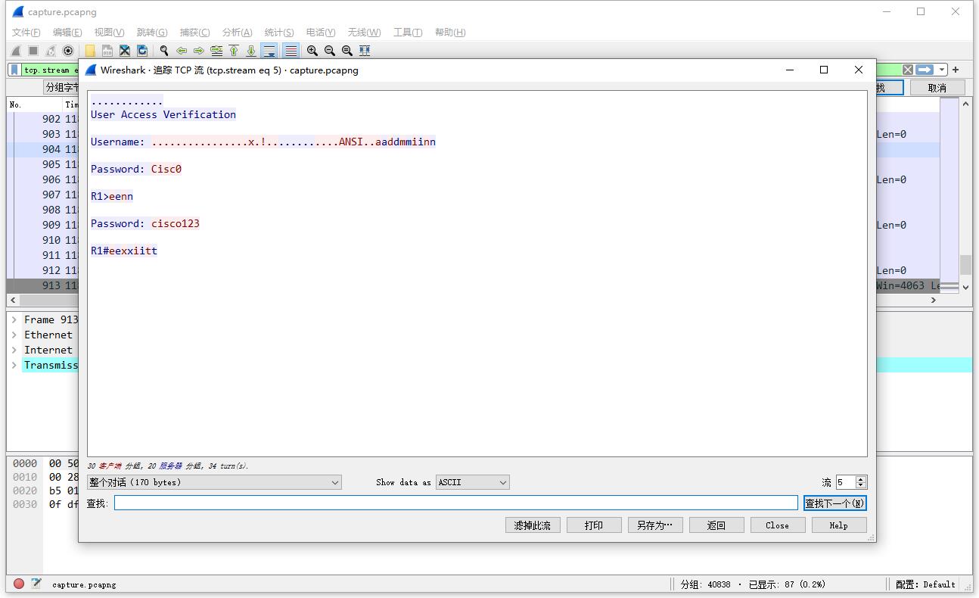Open the 电话 menu
The width and height of the screenshot is (979, 598).
click(321, 32)
